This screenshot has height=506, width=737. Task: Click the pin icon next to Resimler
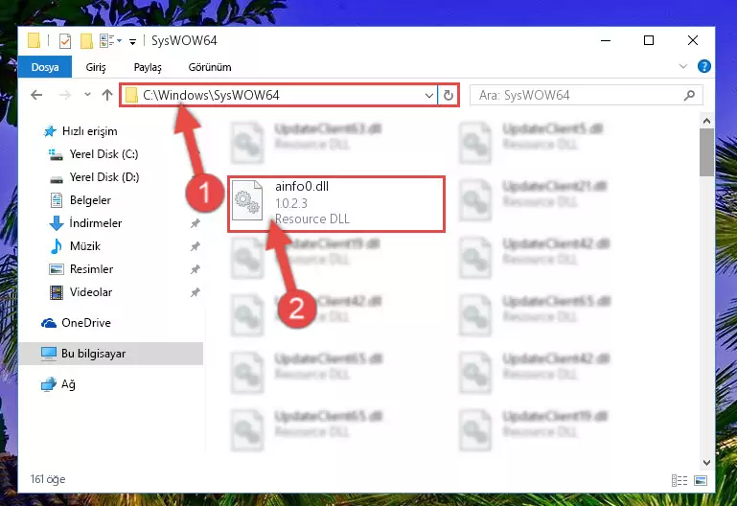pyautogui.click(x=196, y=269)
